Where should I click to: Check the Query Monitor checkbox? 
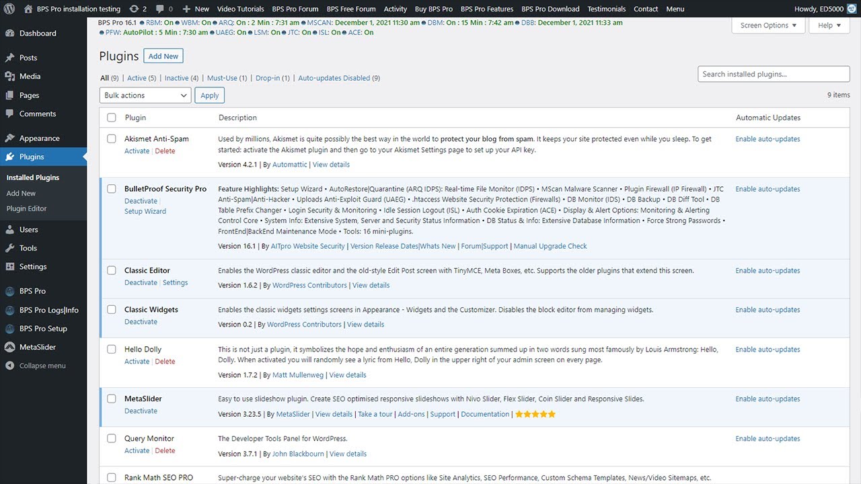[x=112, y=438]
